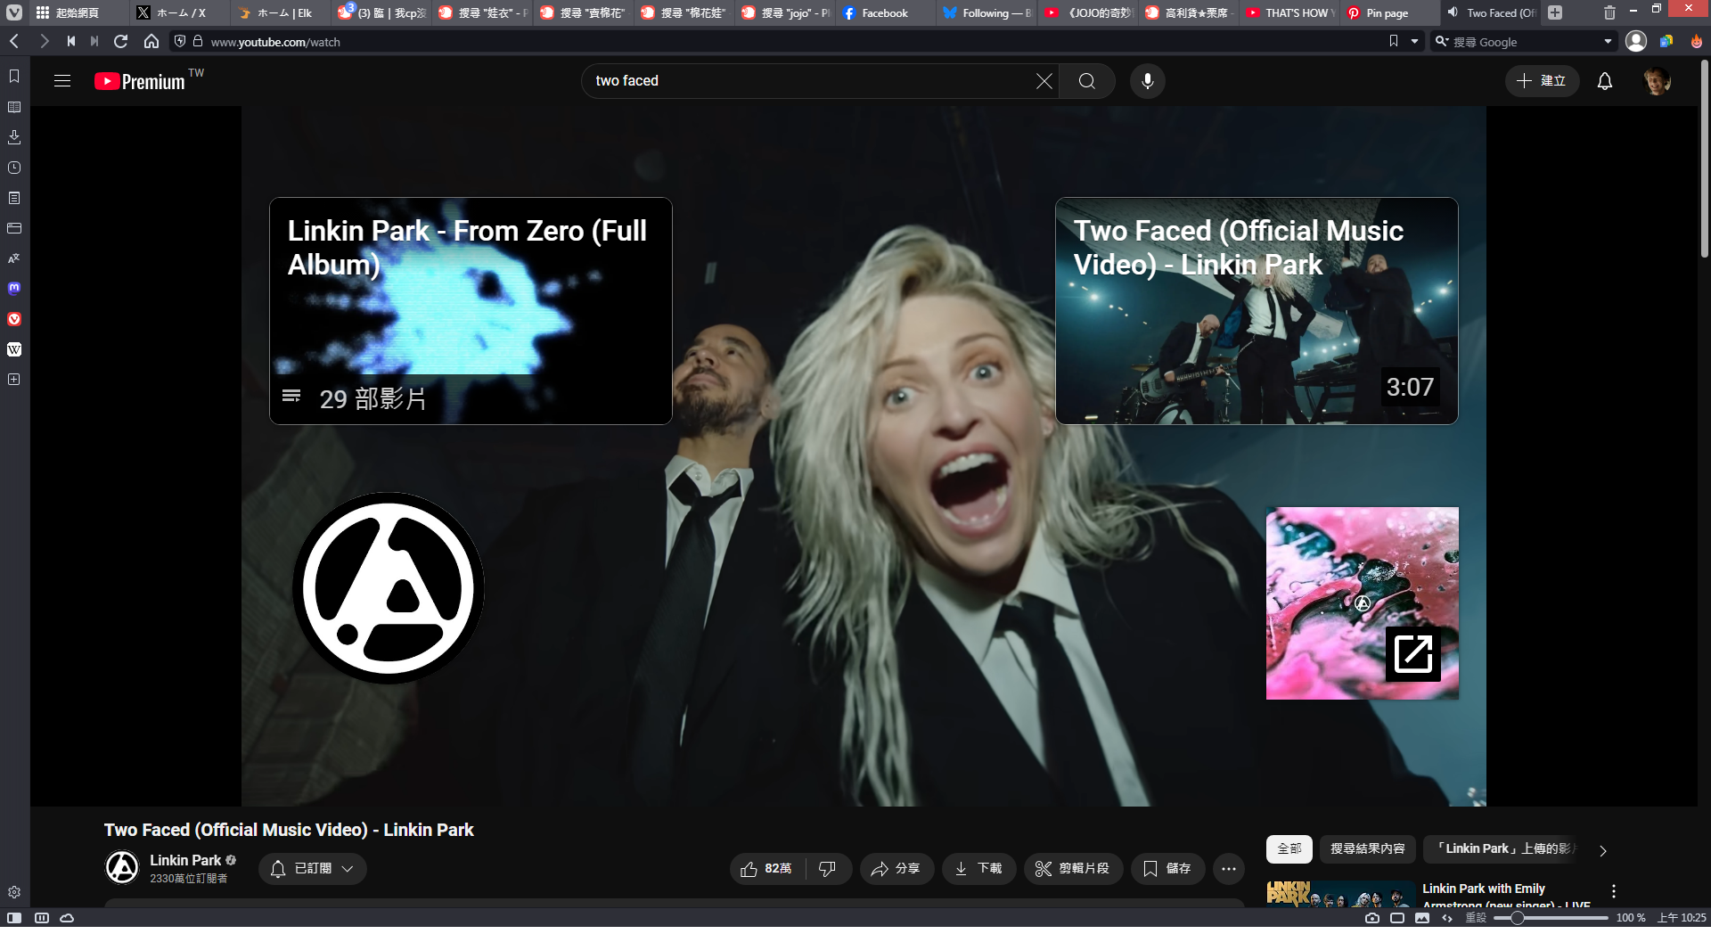Click the YouTube search box with two faced

(x=811, y=81)
